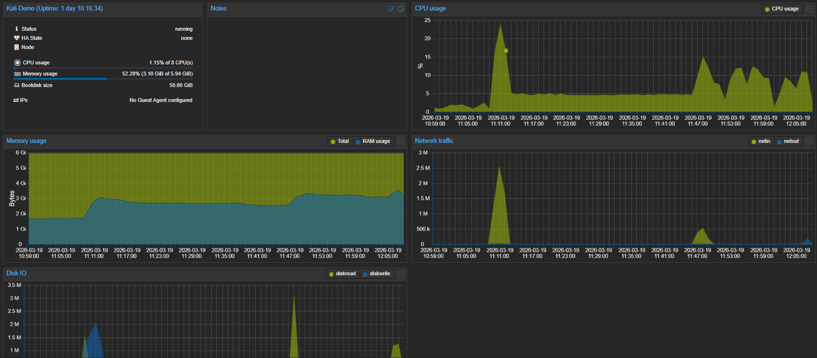Collapse the Memory usage chart panel

point(401,141)
